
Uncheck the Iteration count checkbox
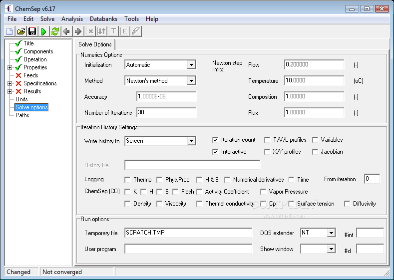(215, 140)
